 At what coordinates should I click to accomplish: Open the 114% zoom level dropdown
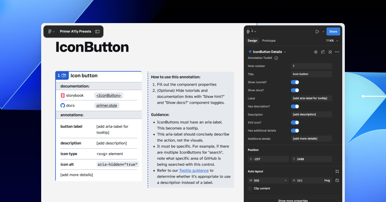pyautogui.click(x=332, y=41)
